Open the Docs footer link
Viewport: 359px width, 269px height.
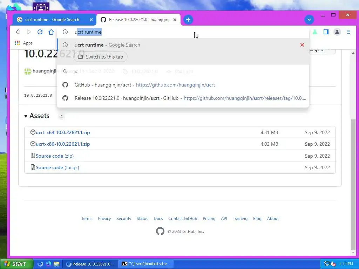click(x=158, y=219)
